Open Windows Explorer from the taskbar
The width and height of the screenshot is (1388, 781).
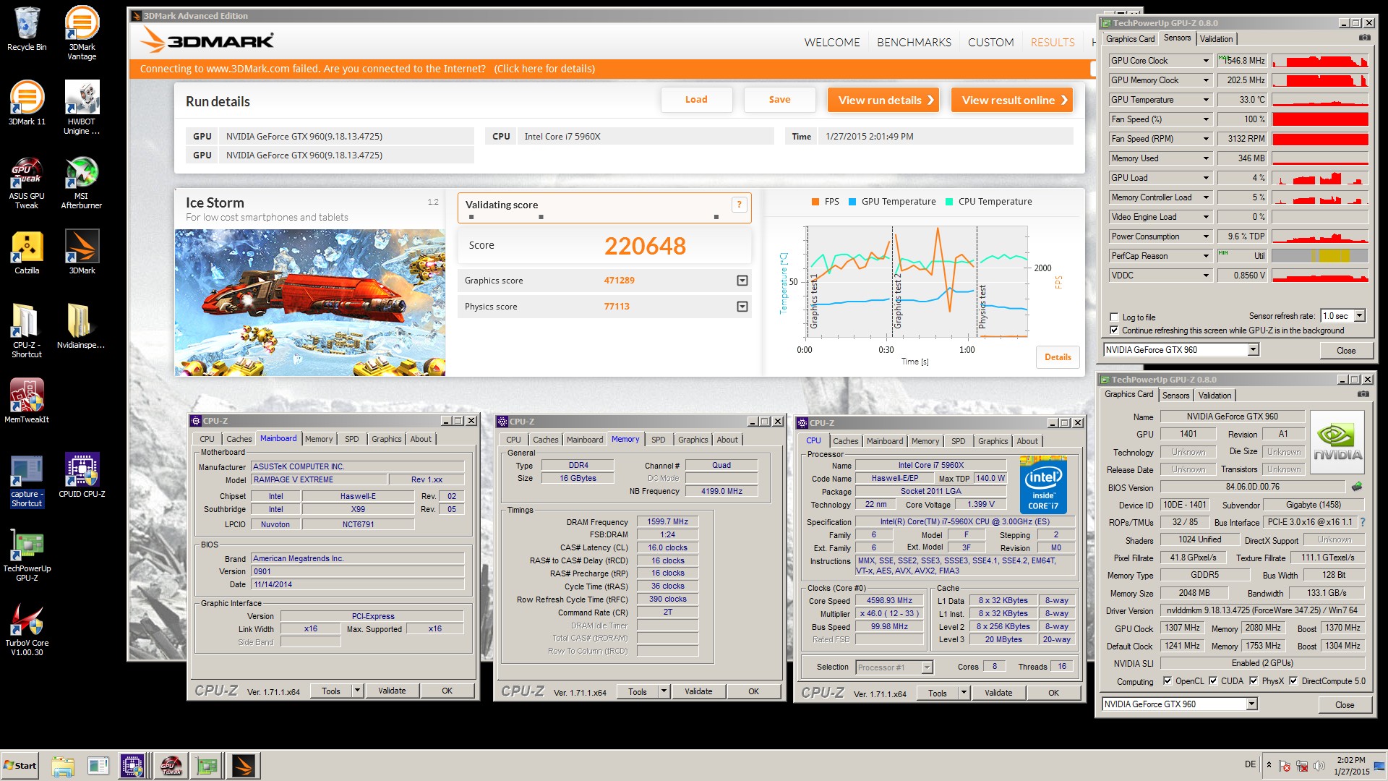(x=63, y=766)
